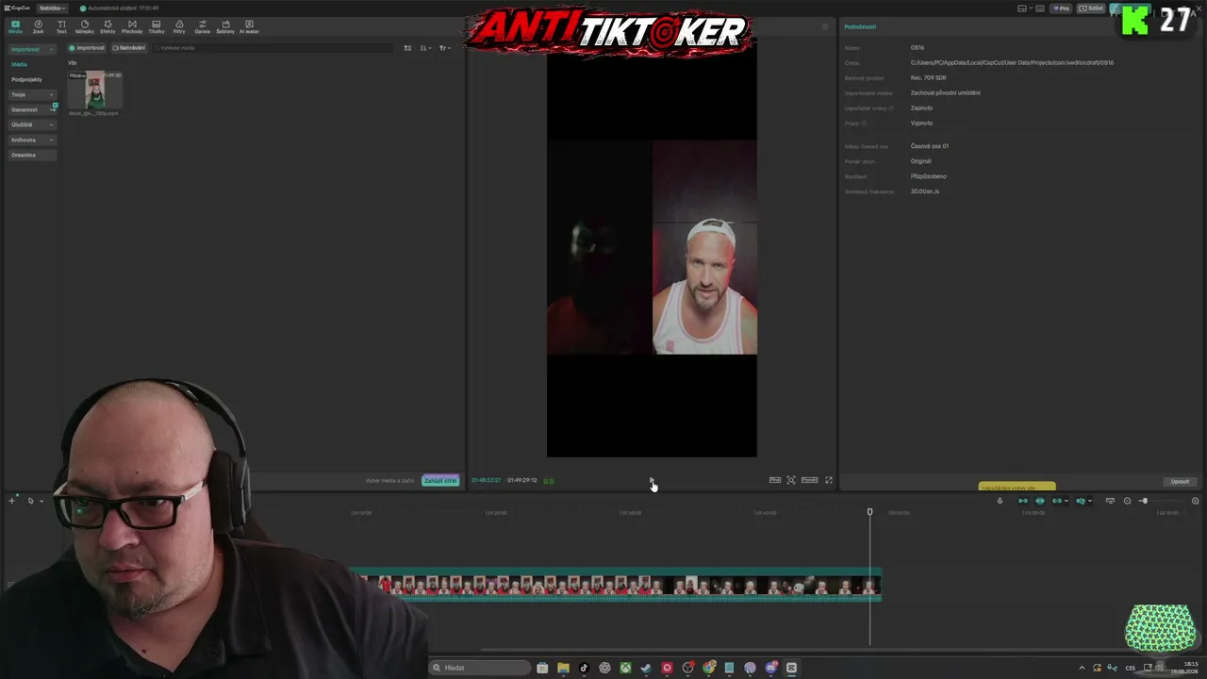Open the media filter dropdown
The width and height of the screenshot is (1207, 679).
tap(444, 48)
